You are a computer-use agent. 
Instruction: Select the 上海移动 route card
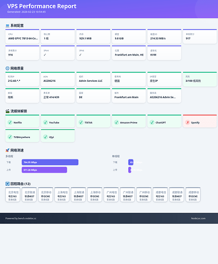pyautogui.click(x=94, y=195)
